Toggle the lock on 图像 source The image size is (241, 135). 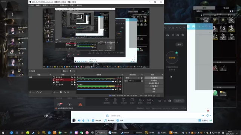pos(75,82)
